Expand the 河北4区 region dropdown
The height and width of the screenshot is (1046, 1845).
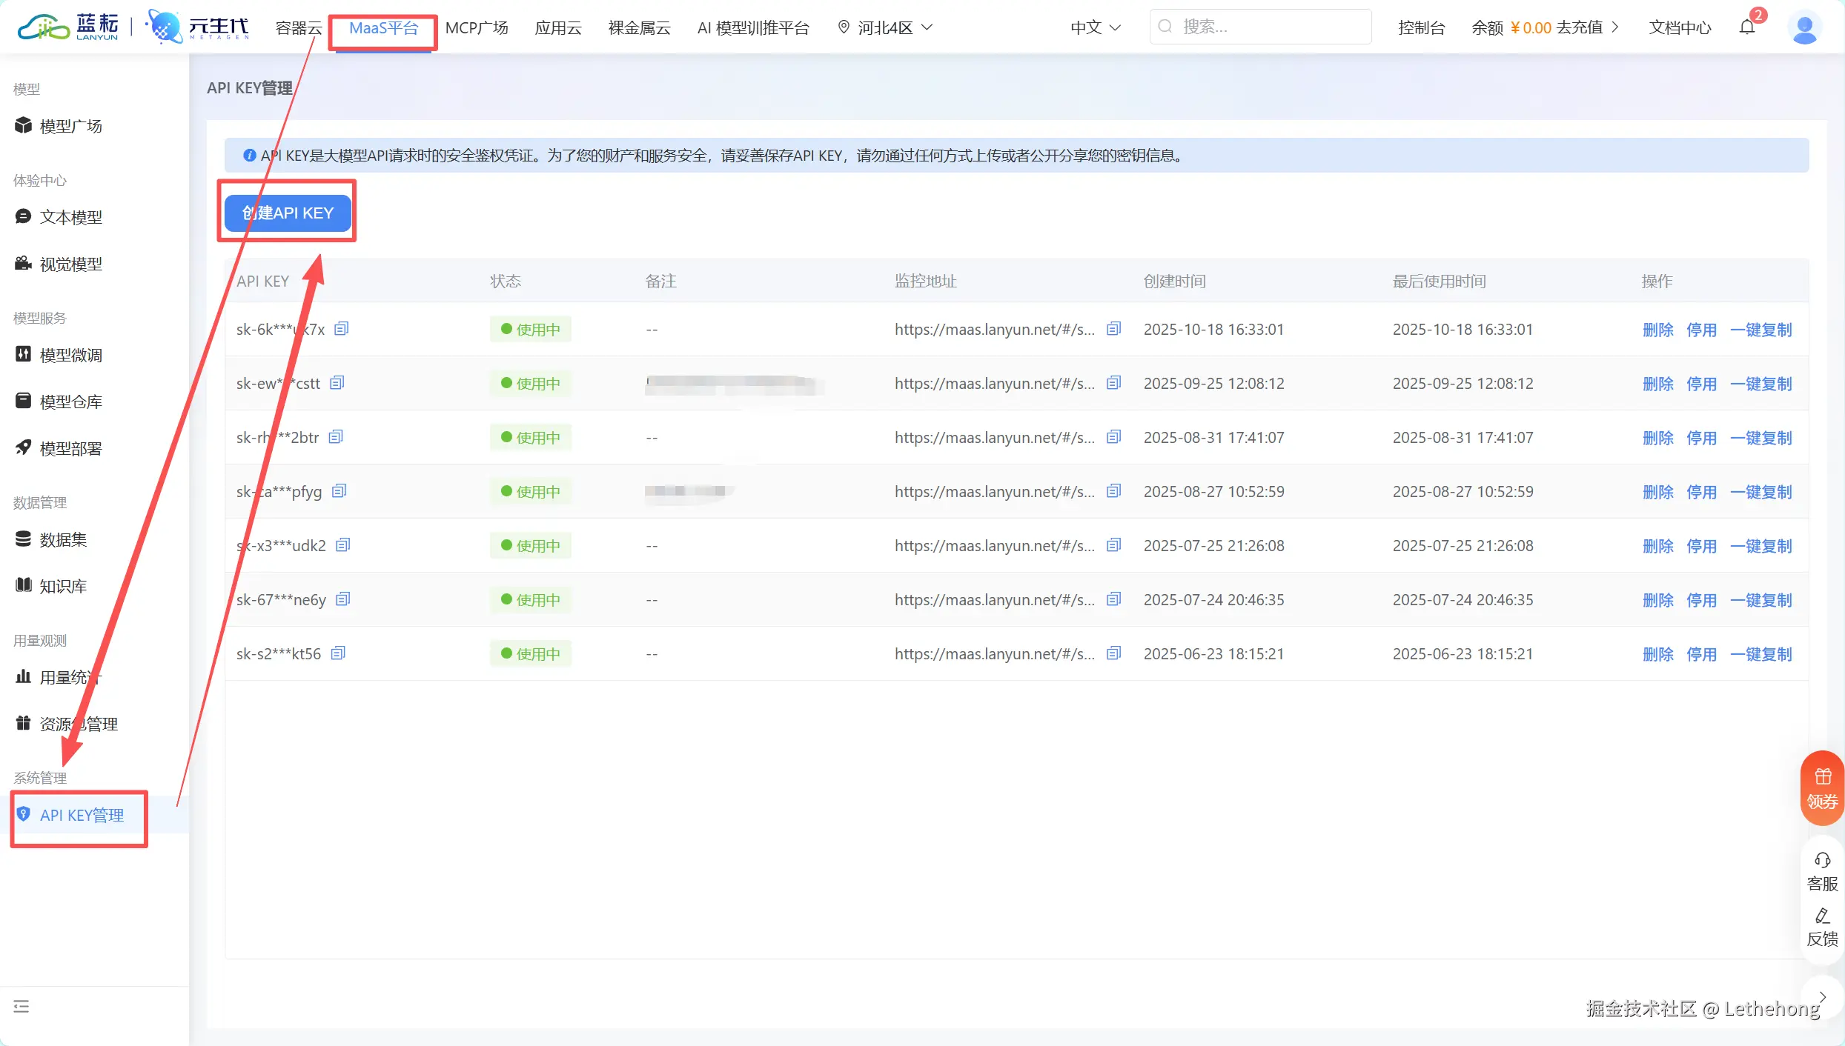point(885,27)
